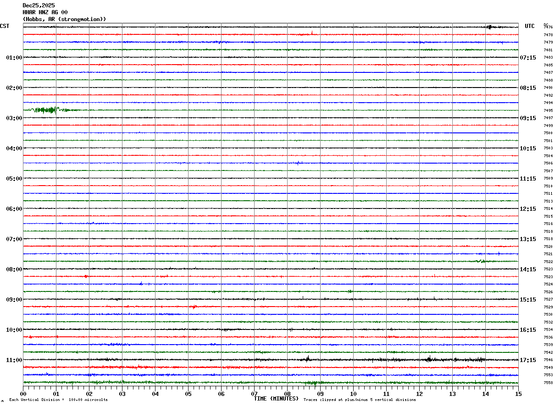The width and height of the screenshot is (555, 406).
Task: Click the 17:15 UTC row label
Action: 527,360
